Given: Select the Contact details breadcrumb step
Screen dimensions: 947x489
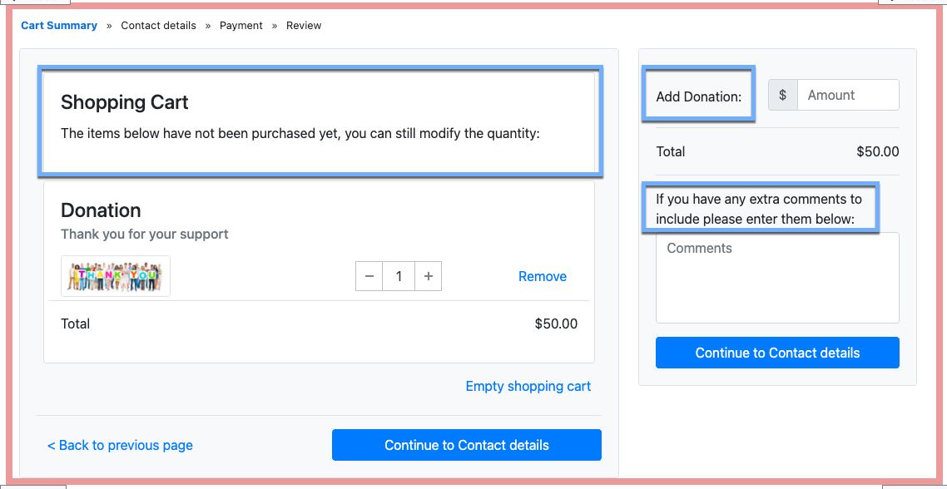Looking at the screenshot, I should click(158, 26).
